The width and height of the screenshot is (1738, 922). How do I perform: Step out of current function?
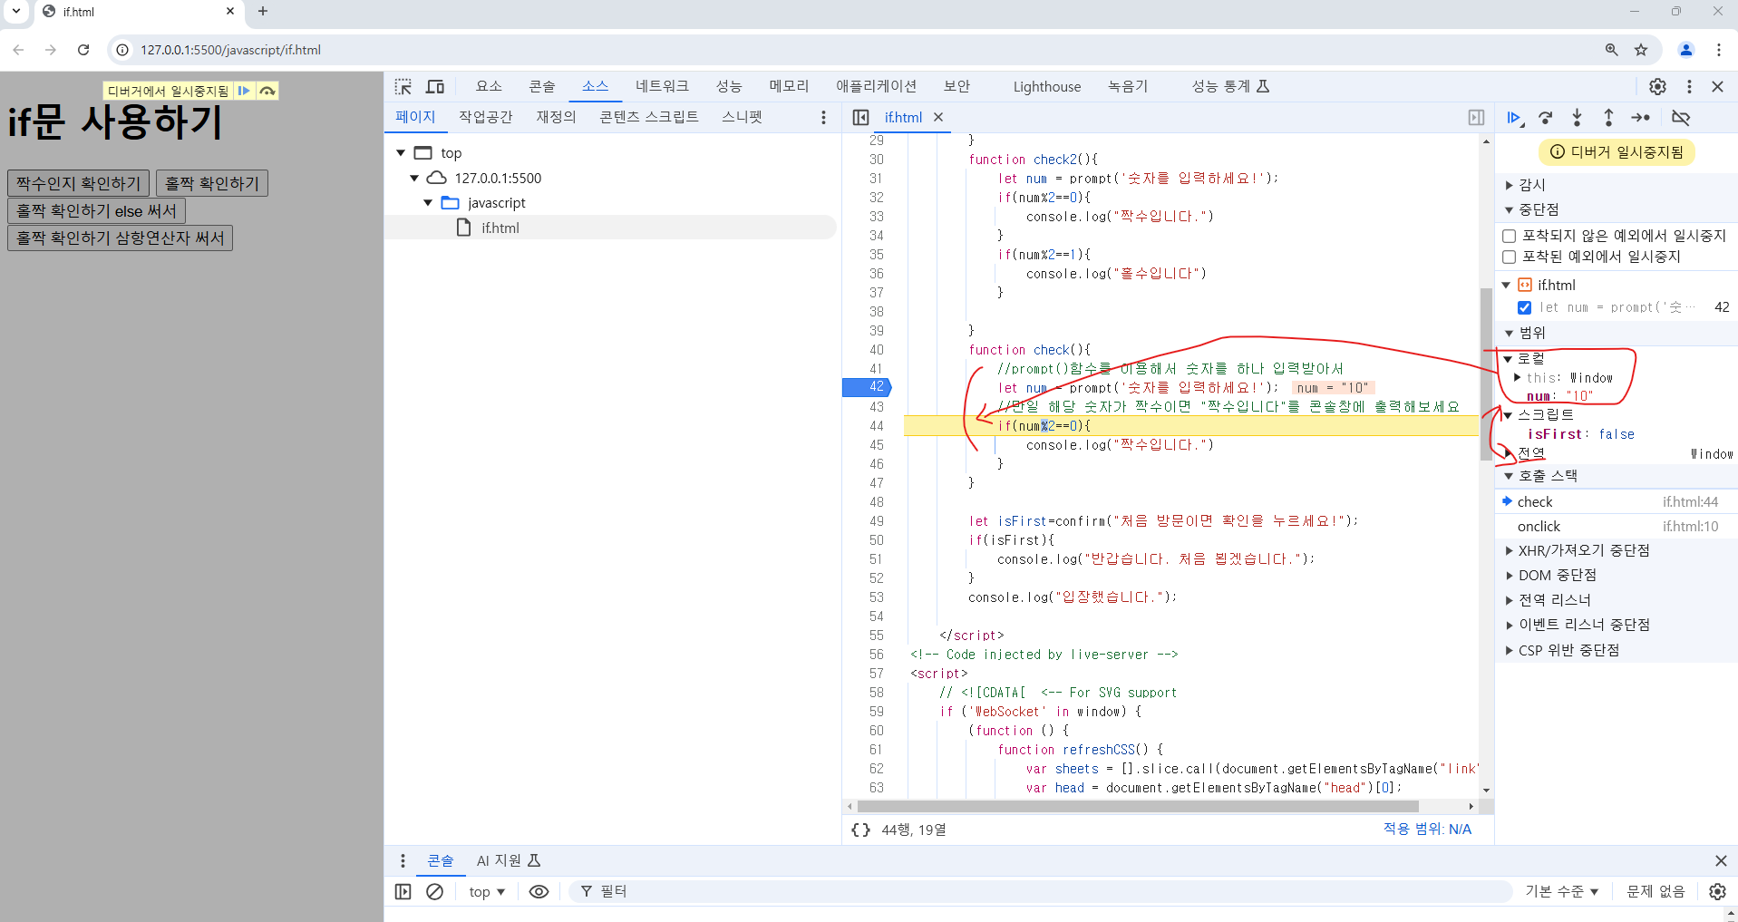click(x=1608, y=118)
